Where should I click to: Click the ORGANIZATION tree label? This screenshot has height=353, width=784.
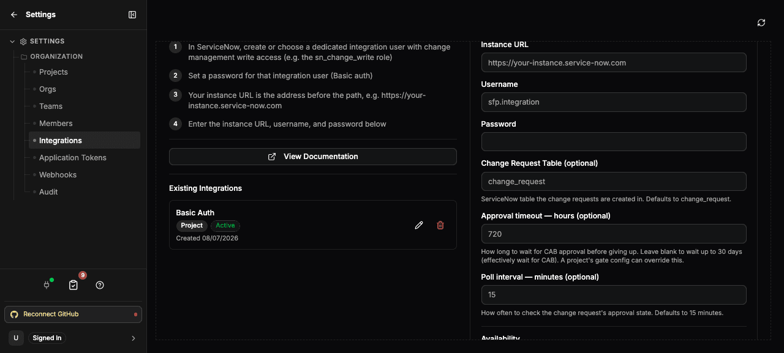56,56
